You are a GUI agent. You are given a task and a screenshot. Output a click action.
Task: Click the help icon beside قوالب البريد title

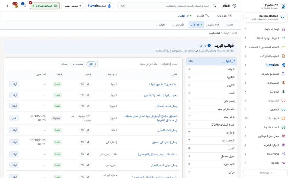[209, 45]
